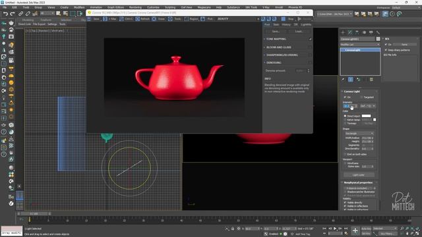
Task: Open the Graph Editors menu
Action: pos(116,7)
